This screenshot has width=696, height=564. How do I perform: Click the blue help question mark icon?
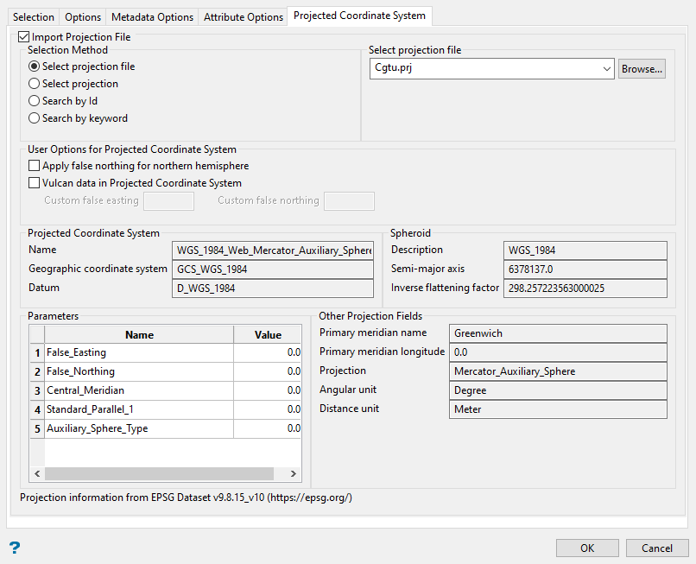[x=14, y=548]
